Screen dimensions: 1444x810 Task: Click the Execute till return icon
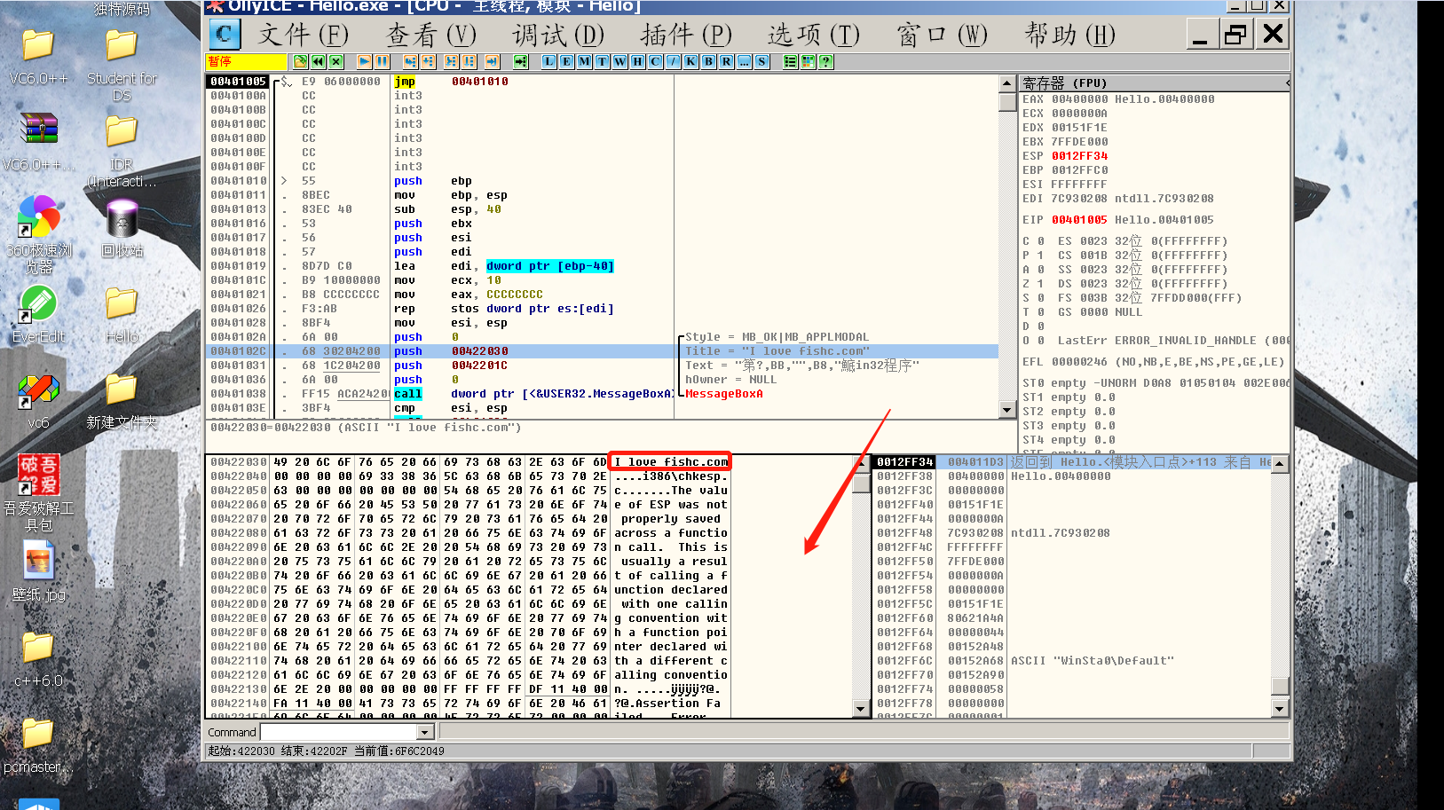click(x=492, y=61)
